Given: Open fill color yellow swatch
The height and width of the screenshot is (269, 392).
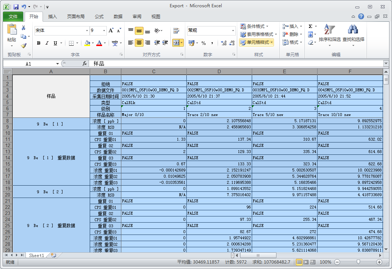Looking at the screenshot, I should [x=87, y=43].
